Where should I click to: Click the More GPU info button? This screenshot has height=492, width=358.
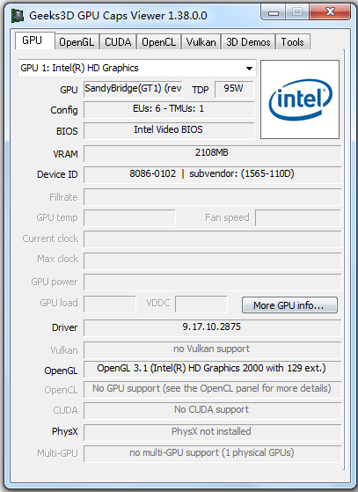[289, 305]
